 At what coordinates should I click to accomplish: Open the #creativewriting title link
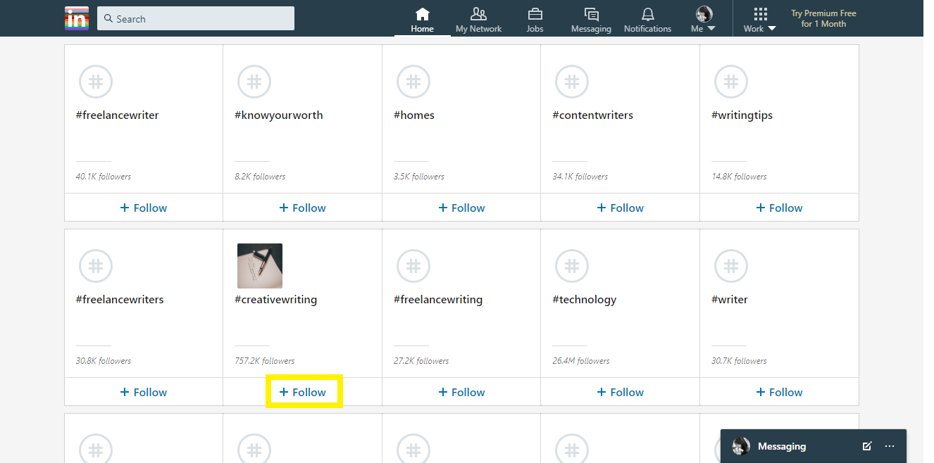(275, 300)
